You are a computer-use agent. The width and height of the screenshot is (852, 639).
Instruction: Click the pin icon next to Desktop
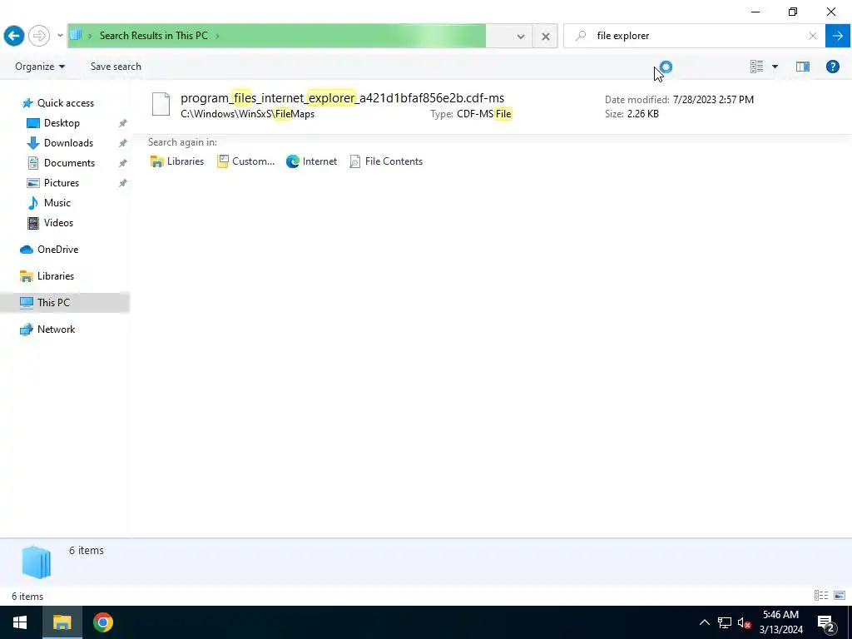click(x=123, y=123)
